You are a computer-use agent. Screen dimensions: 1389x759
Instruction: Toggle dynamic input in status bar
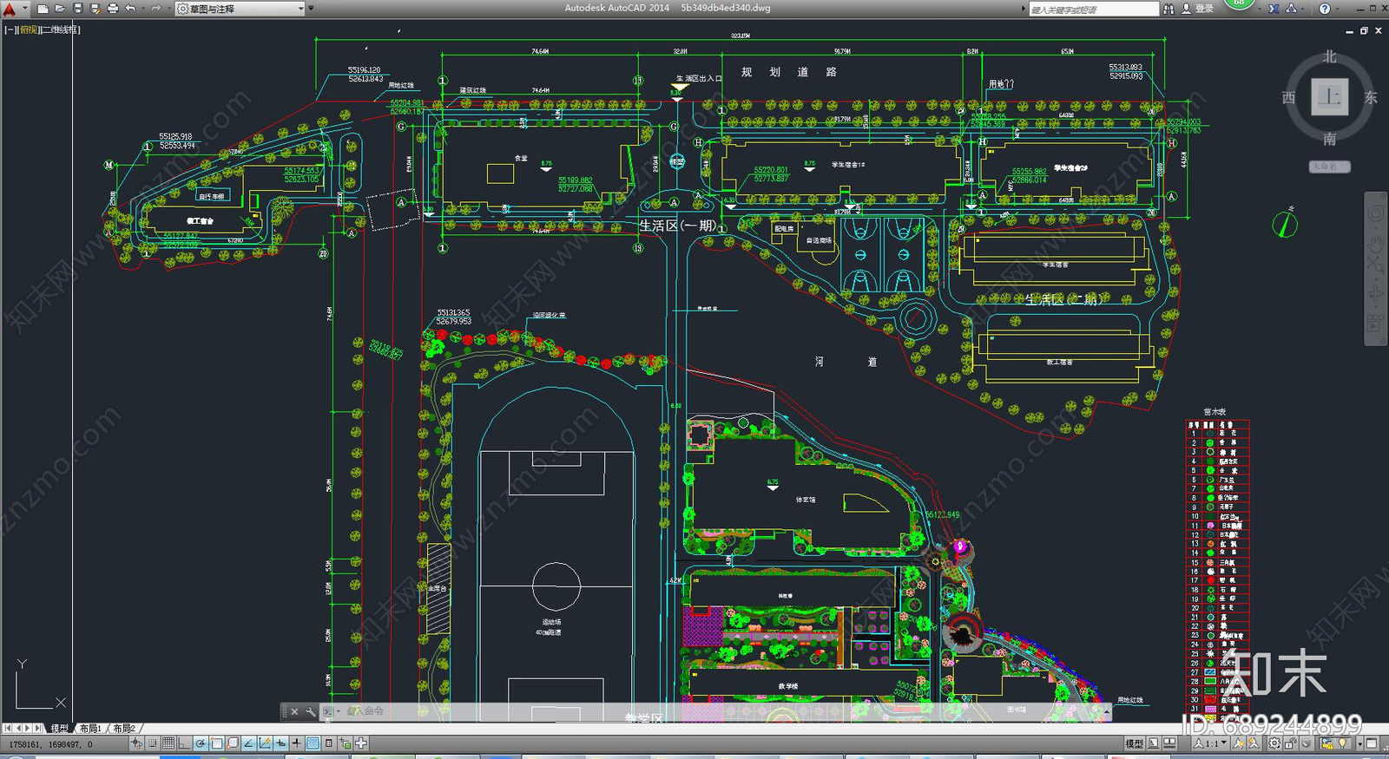click(x=280, y=743)
